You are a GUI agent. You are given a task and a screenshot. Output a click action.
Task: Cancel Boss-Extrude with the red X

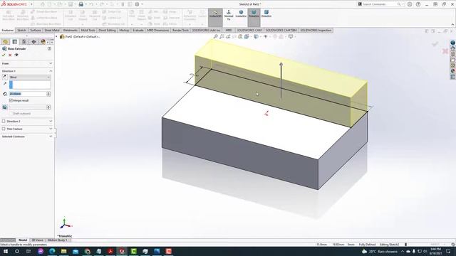(x=10, y=55)
